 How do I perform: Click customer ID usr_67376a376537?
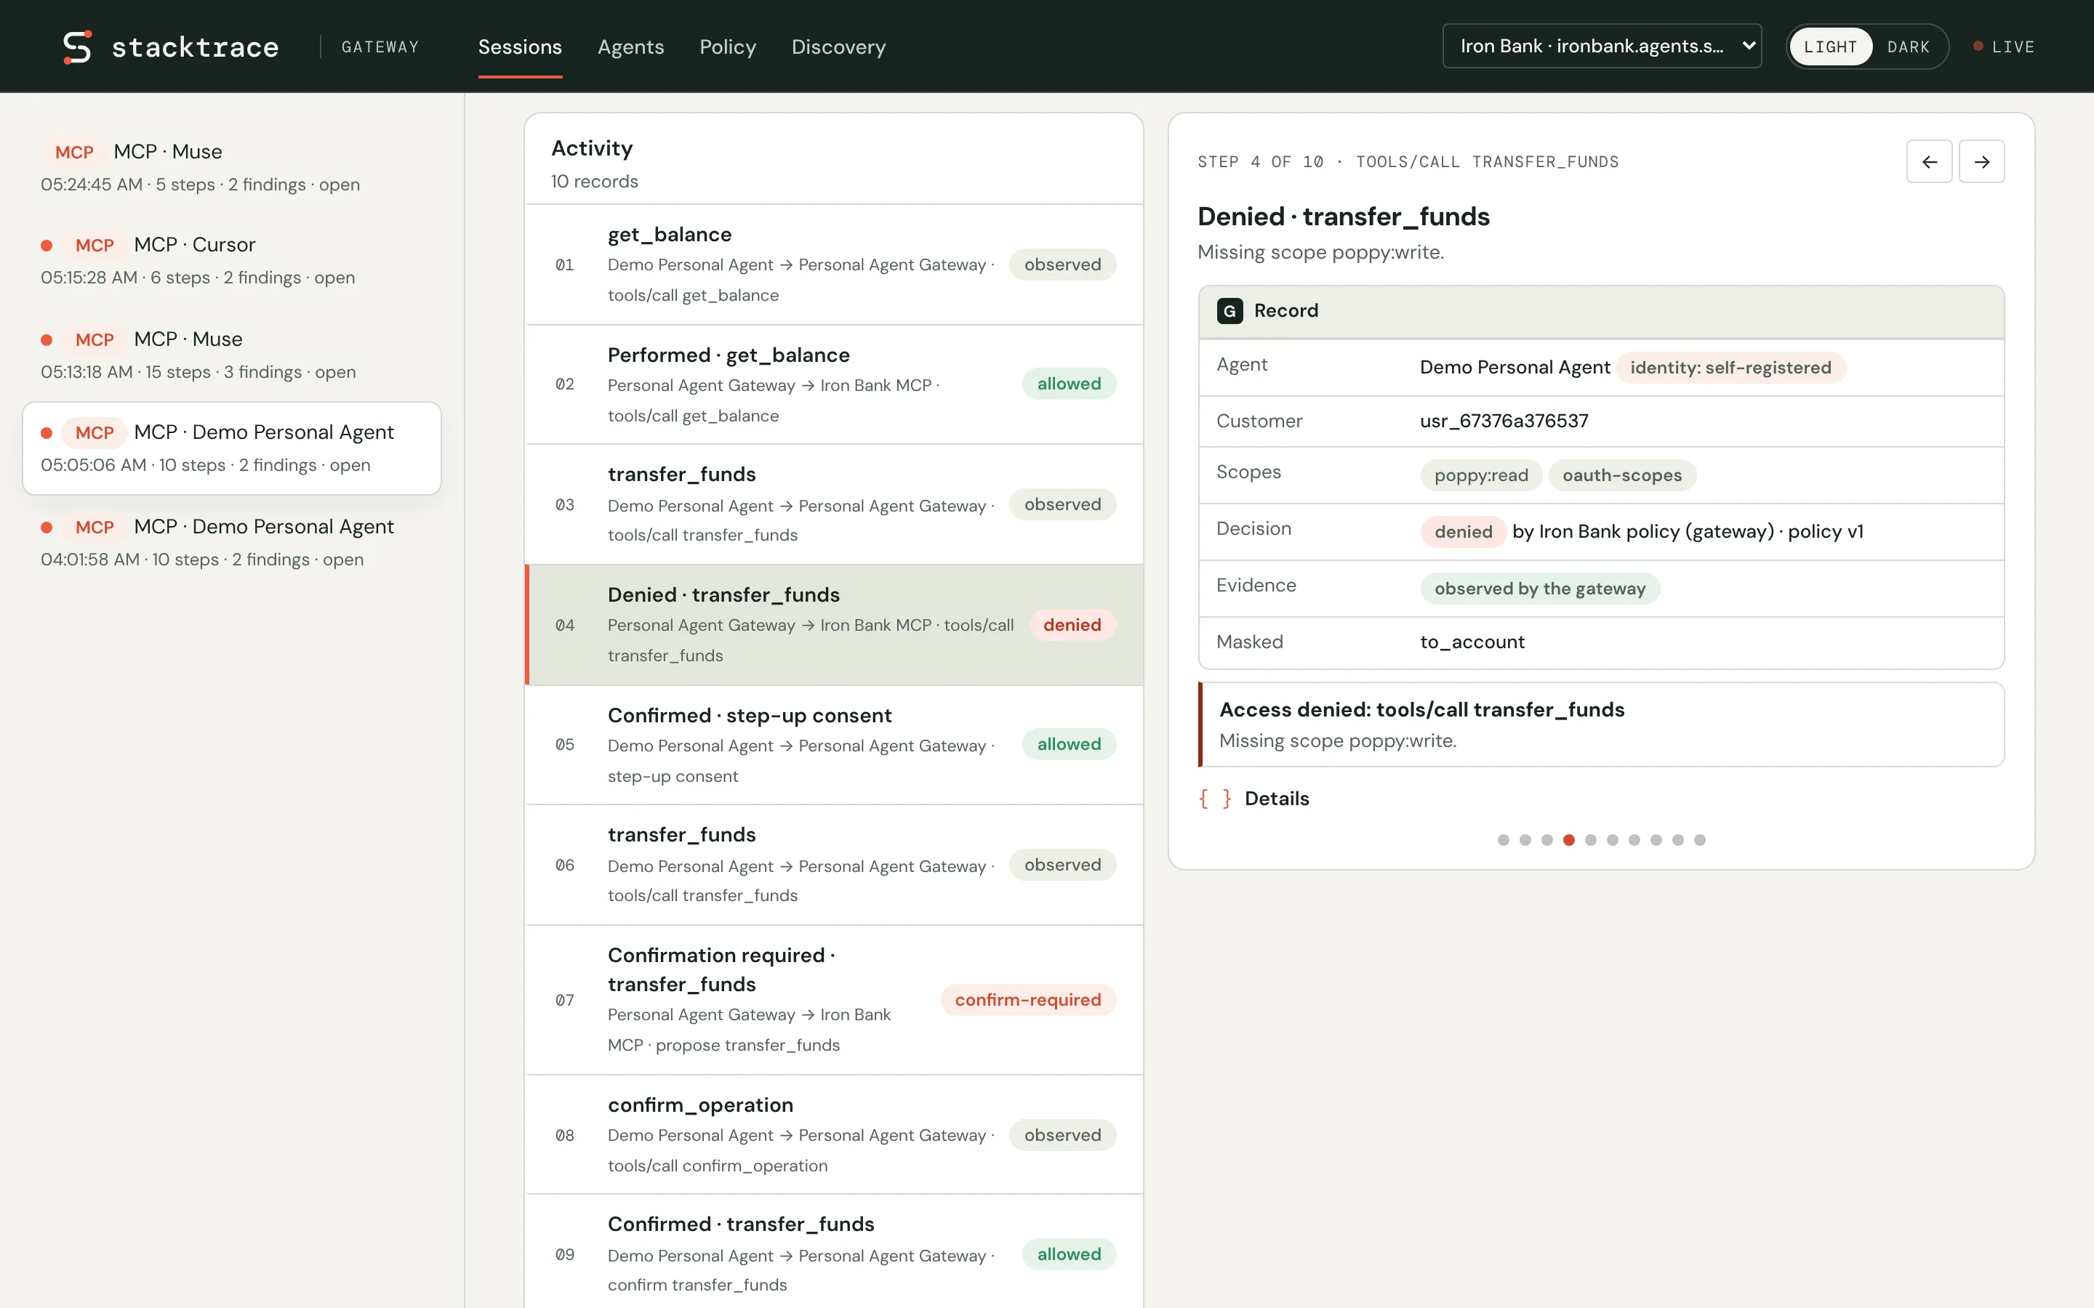[1504, 421]
